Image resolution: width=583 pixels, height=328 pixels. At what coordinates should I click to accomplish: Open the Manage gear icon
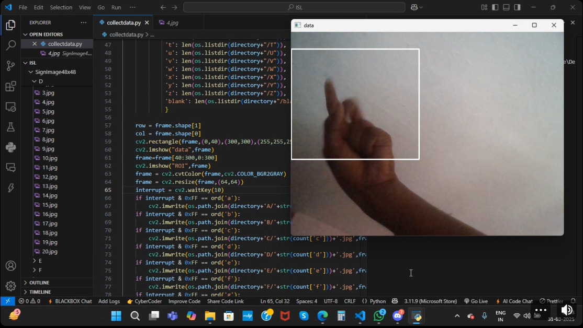(11, 286)
